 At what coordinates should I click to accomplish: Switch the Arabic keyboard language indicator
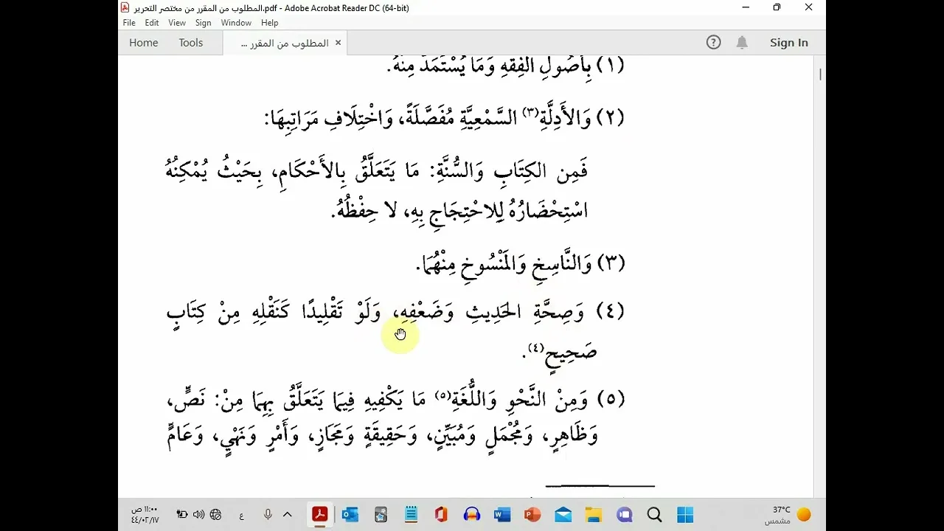pos(242,515)
